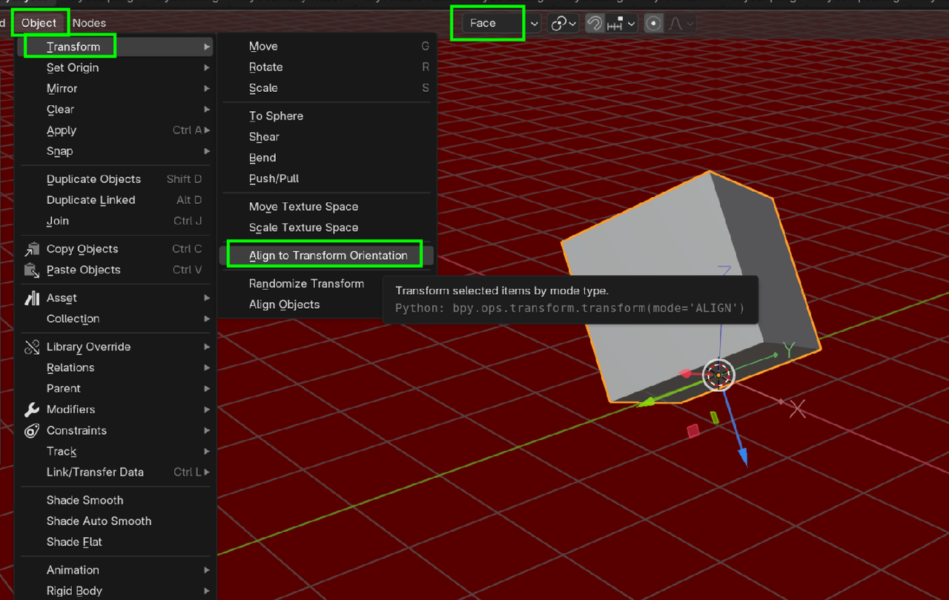Choose Duplicate Linked from the menu
This screenshot has height=600, width=949.
pos(116,200)
